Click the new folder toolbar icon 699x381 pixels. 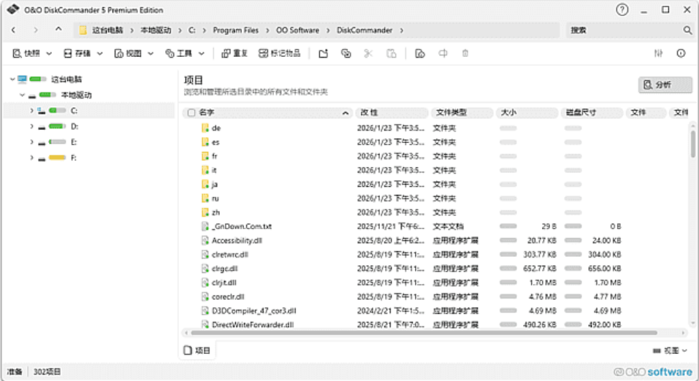pyautogui.click(x=323, y=53)
